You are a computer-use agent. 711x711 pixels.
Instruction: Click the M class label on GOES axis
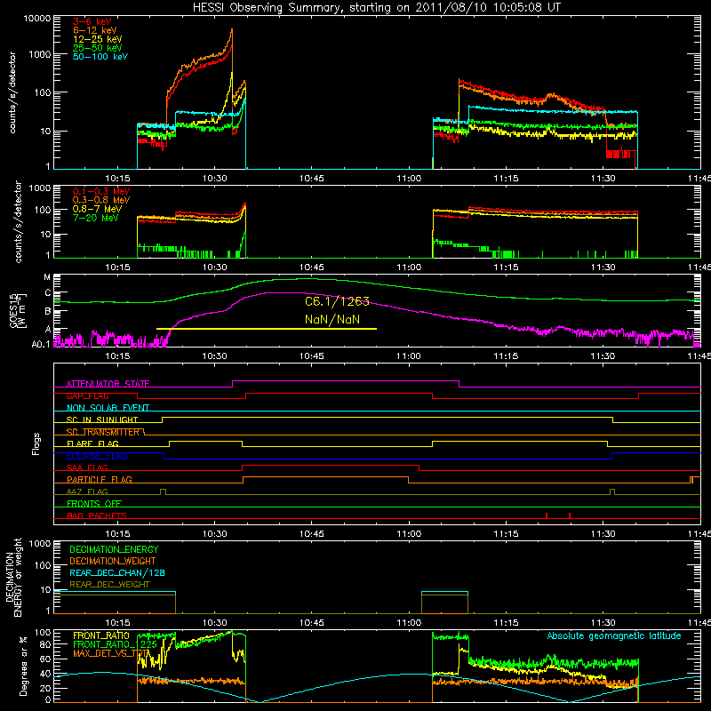[47, 277]
